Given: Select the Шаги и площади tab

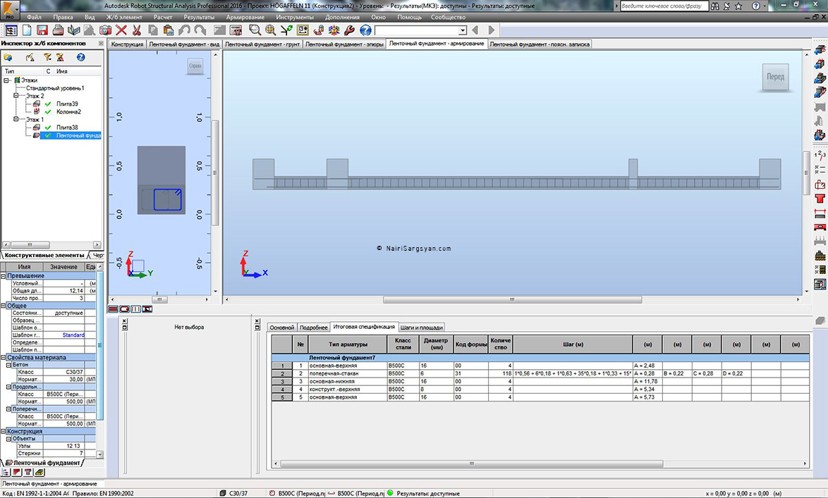Looking at the screenshot, I should tap(421, 328).
